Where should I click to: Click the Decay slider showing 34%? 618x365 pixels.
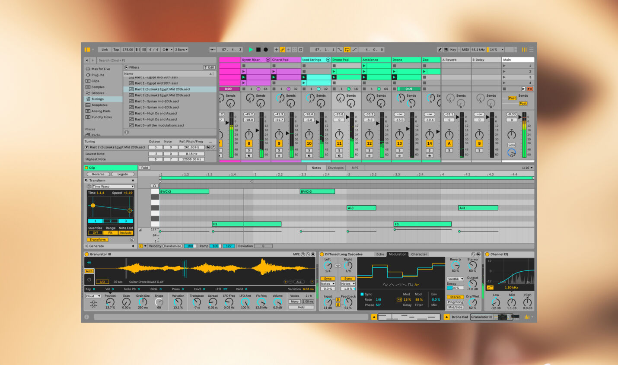(x=455, y=288)
